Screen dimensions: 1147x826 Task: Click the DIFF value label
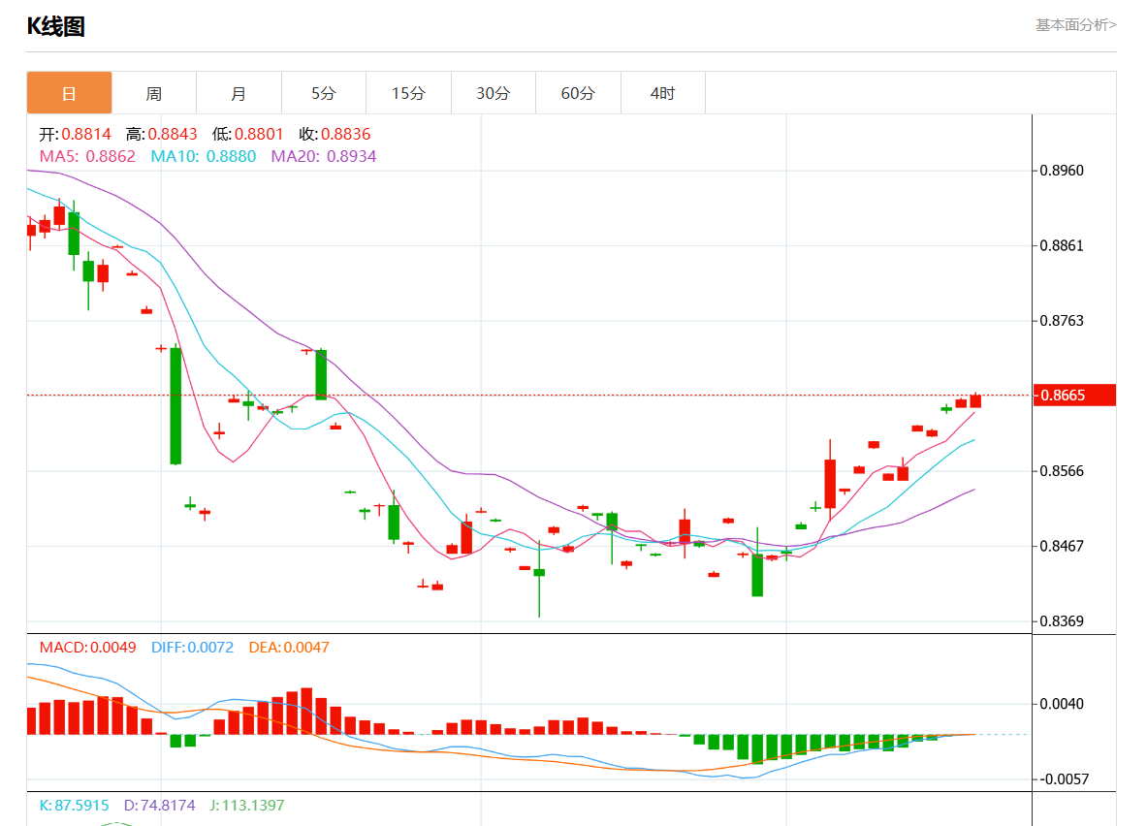(192, 647)
